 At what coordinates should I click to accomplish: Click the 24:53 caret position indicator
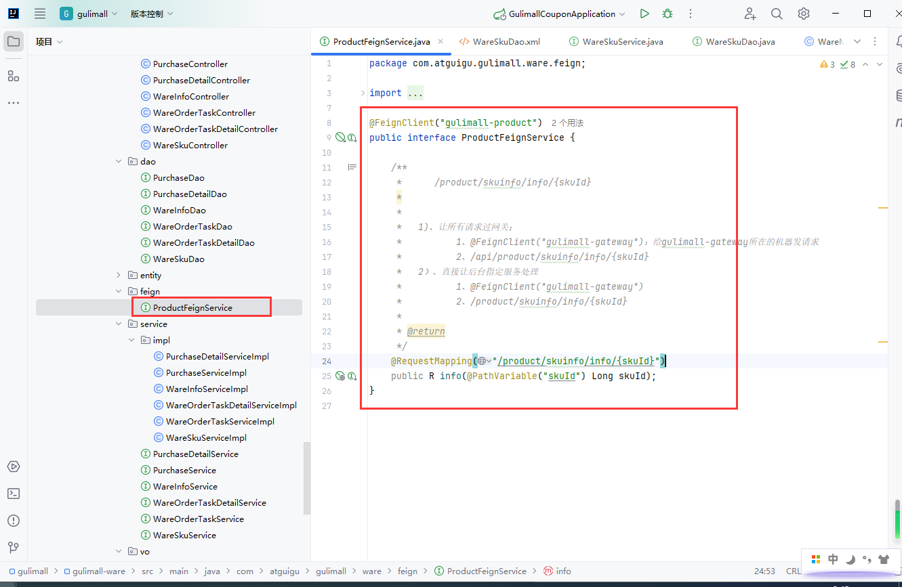tap(764, 571)
